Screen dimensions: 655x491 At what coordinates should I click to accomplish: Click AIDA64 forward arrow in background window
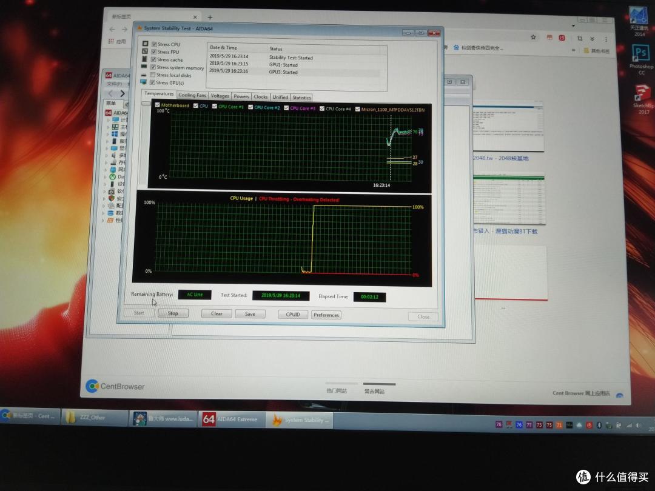tap(123, 93)
